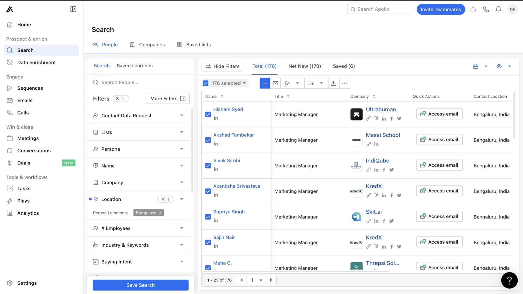Click the more options ellipsis icon
The image size is (523, 294).
[x=344, y=83]
